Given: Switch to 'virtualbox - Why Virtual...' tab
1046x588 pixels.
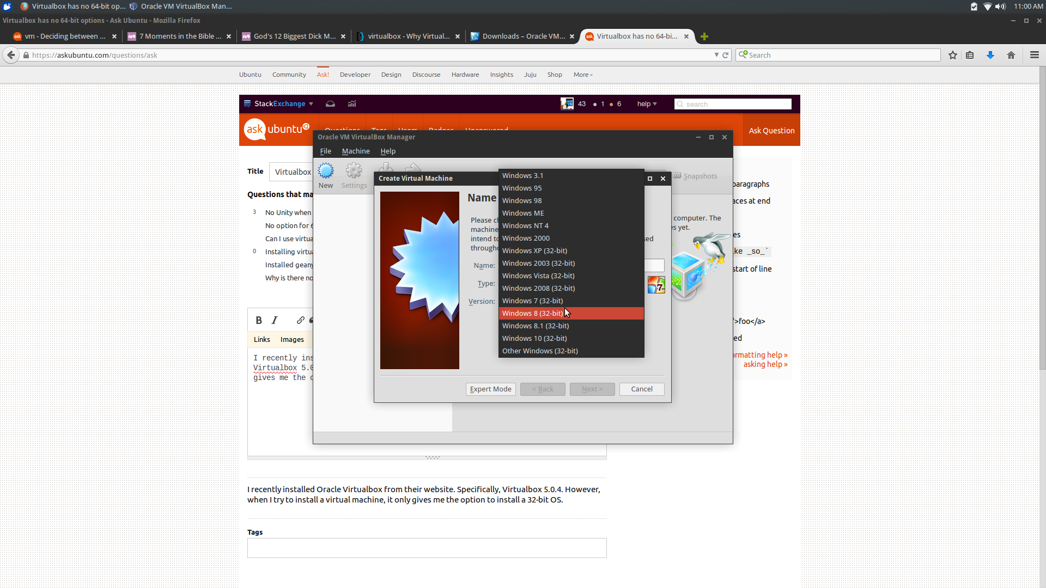Looking at the screenshot, I should [x=408, y=36].
